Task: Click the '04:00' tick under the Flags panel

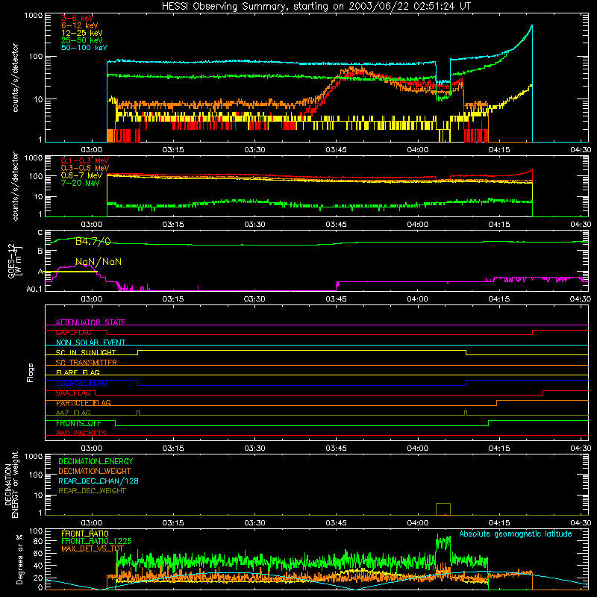Action: 418,448
